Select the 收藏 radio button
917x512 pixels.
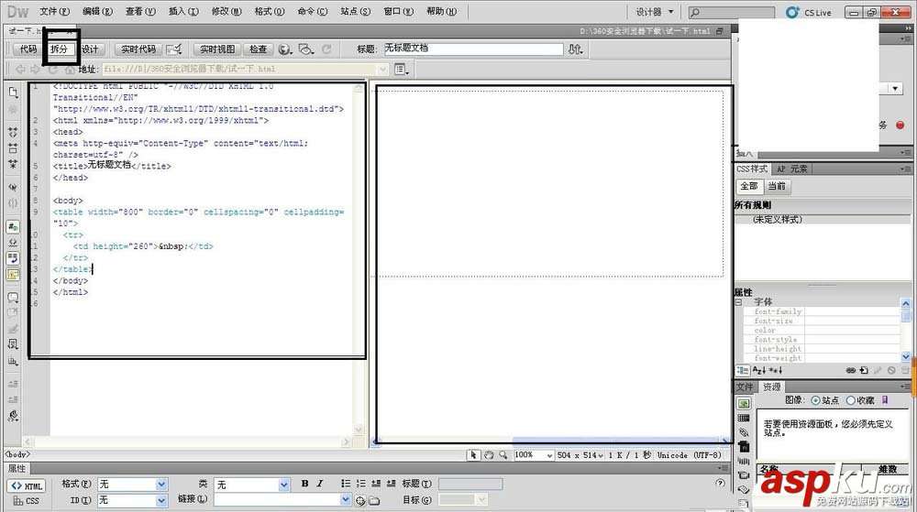click(x=850, y=400)
